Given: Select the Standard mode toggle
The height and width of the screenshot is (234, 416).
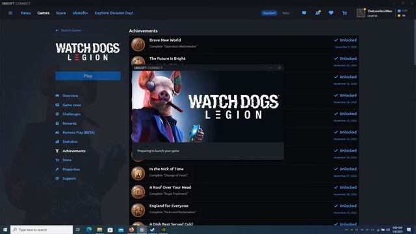Looking at the screenshot, I should [269, 13].
